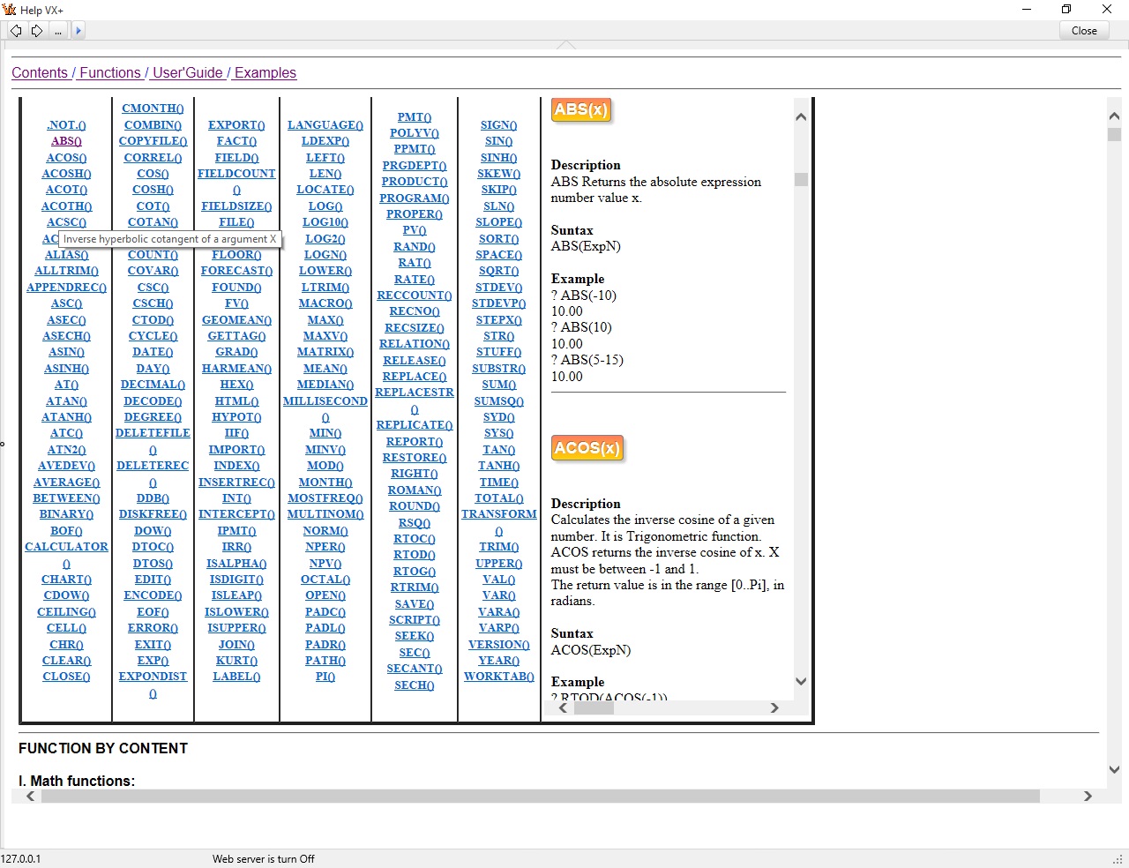
Task: Click the orange ABS(x) heading badge
Action: click(581, 110)
